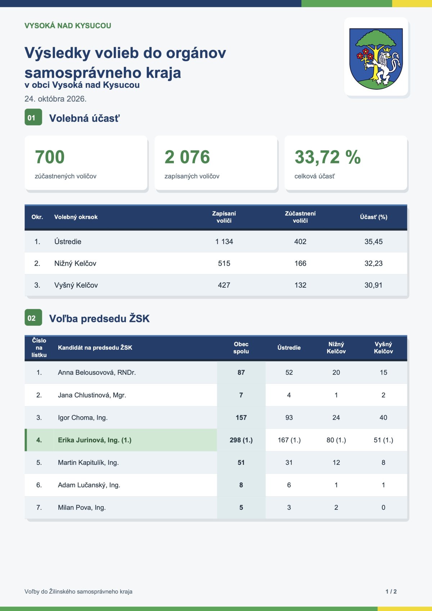
Task: Click the green "VYSOKÁ NAD KYSUCOU" header text
Action: (x=68, y=26)
